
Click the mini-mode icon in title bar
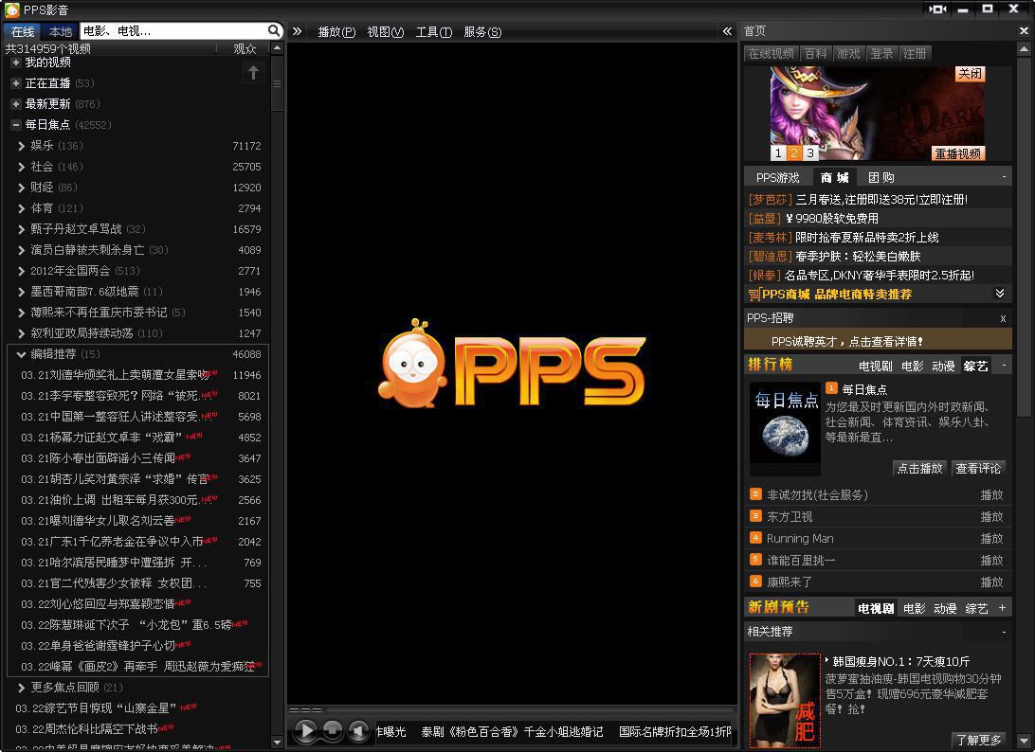pyautogui.click(x=938, y=9)
